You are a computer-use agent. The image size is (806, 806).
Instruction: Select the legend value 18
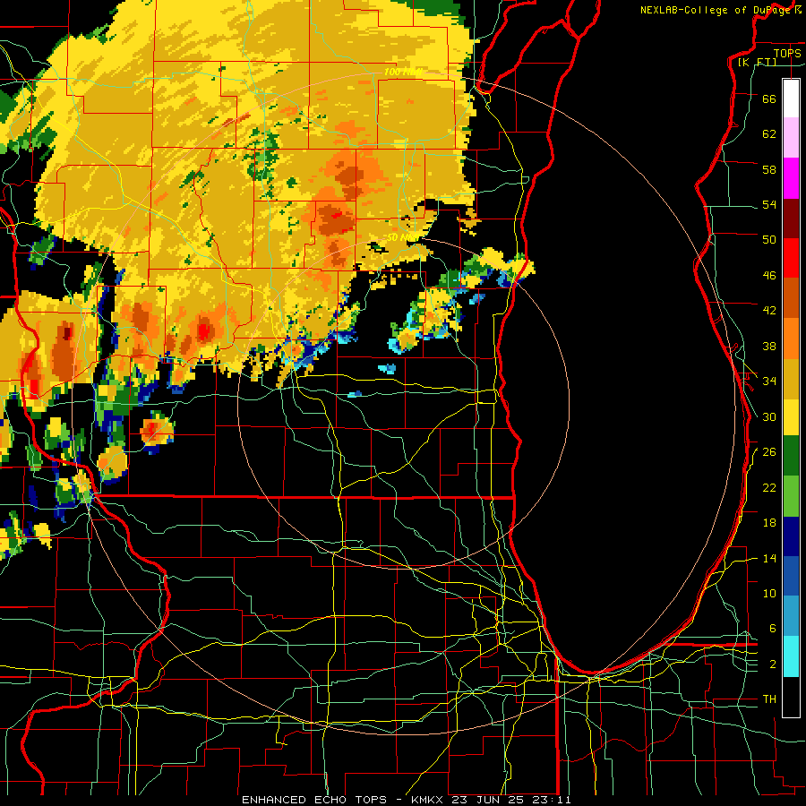tap(769, 523)
